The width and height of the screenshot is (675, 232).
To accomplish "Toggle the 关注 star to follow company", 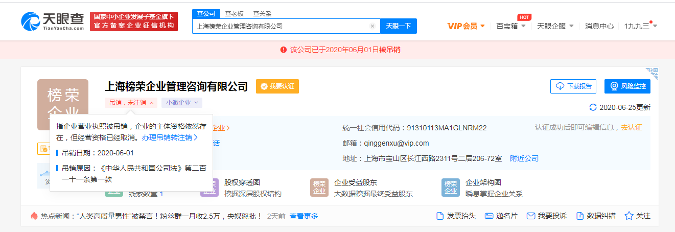I will tap(629, 216).
